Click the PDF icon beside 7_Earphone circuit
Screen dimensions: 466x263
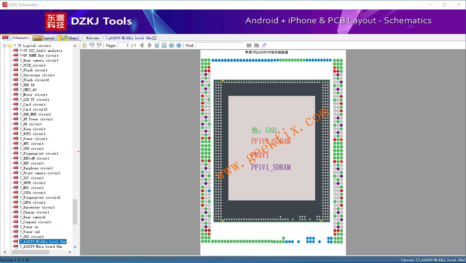[16, 168]
